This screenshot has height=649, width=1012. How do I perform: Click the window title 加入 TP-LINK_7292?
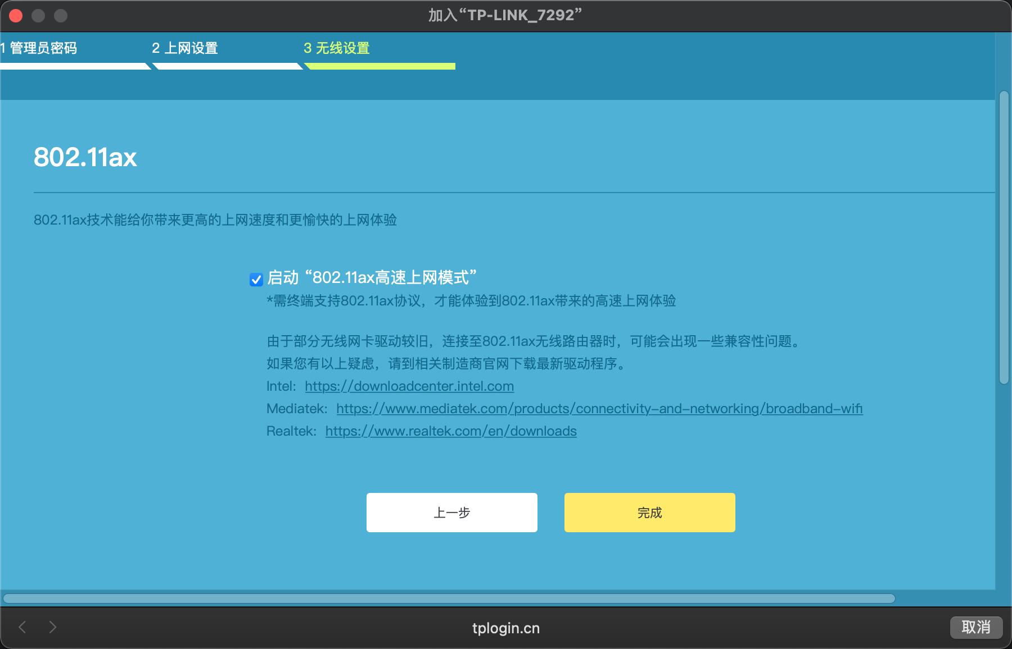(x=505, y=16)
